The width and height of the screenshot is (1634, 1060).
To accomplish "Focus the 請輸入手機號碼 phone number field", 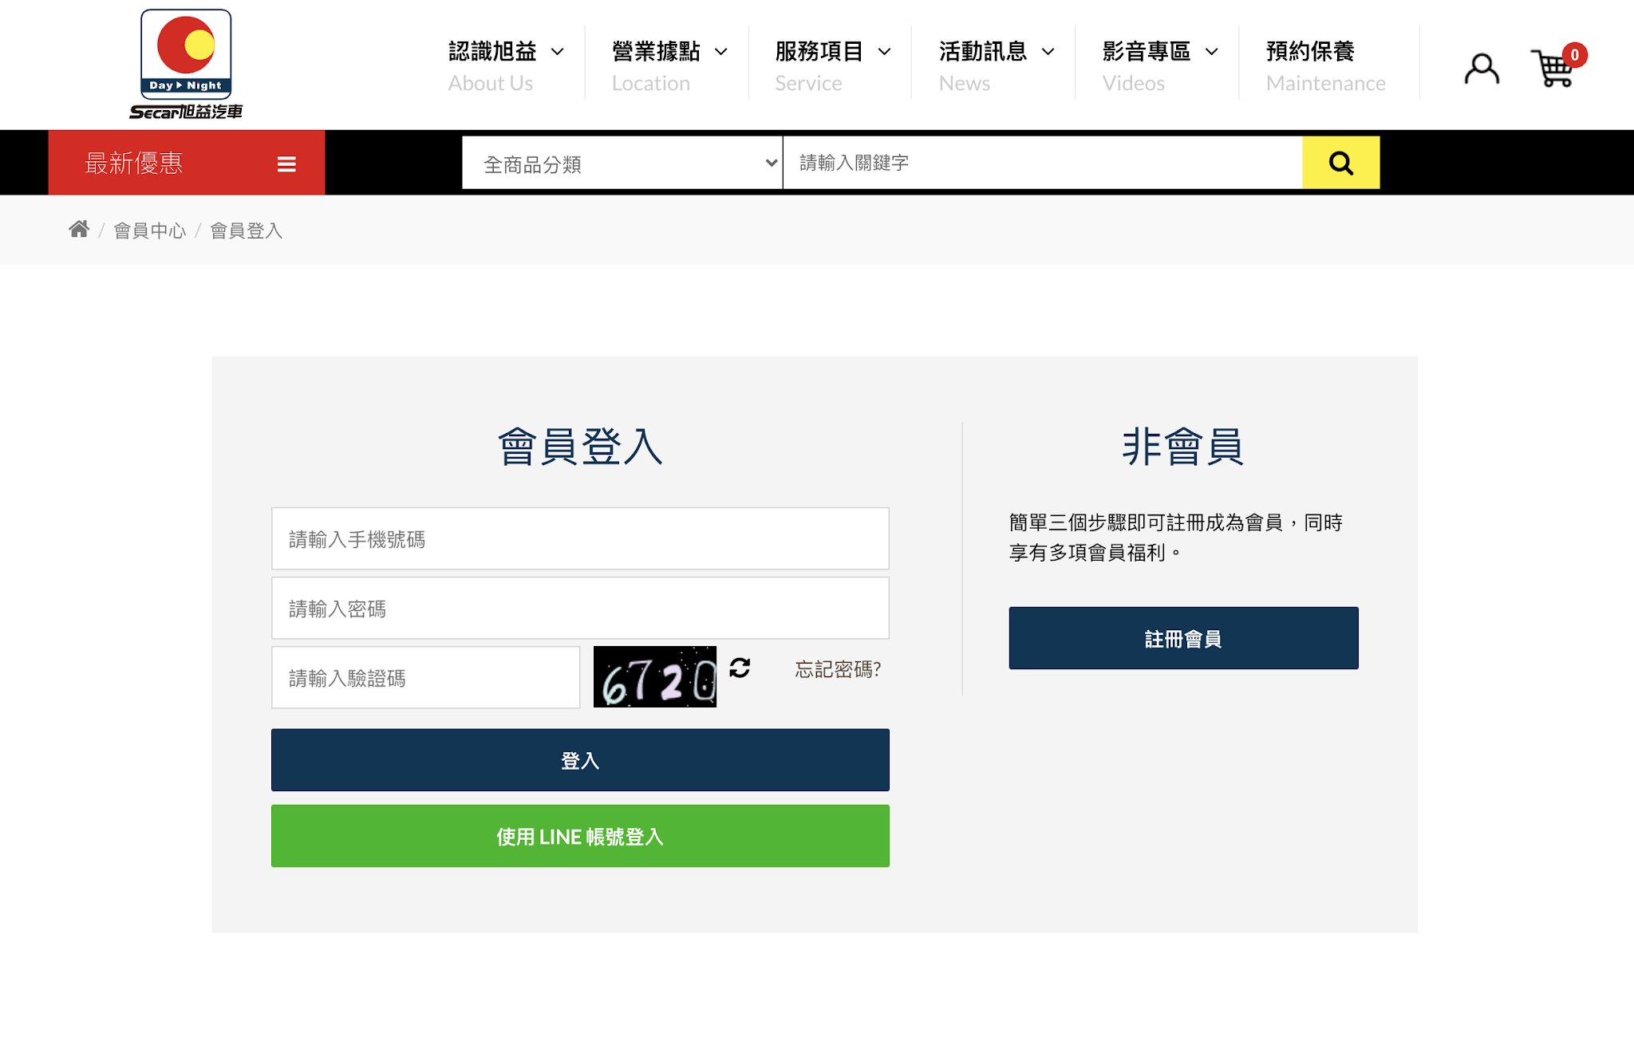I will point(580,539).
